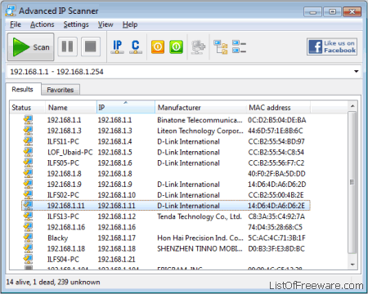The image size is (368, 294).
Task: Click the vertical scrollbar thumb
Action: pyautogui.click(x=352, y=182)
